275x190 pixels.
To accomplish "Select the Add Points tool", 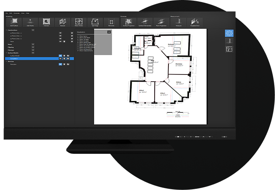I will [x=30, y=22].
